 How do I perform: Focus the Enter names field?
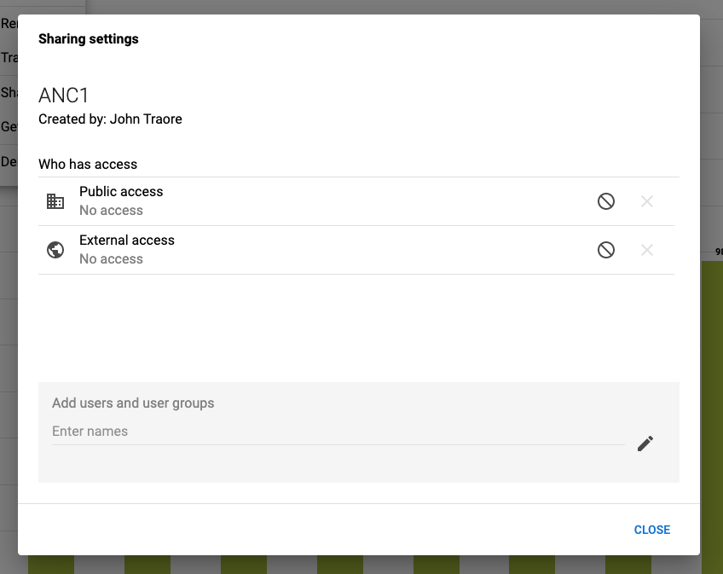click(x=338, y=432)
